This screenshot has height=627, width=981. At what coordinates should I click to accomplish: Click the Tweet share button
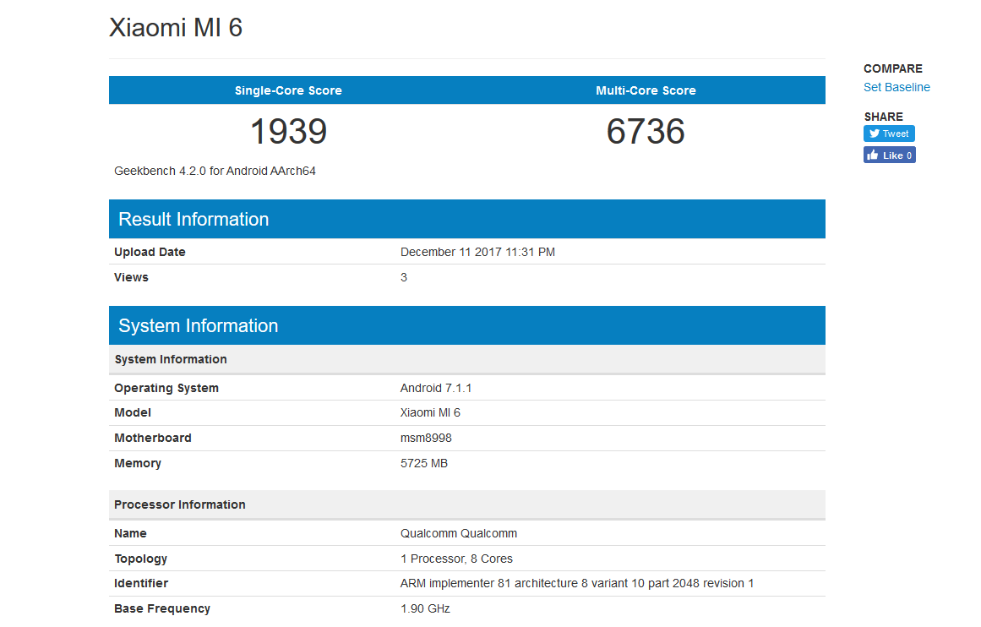[x=889, y=134]
